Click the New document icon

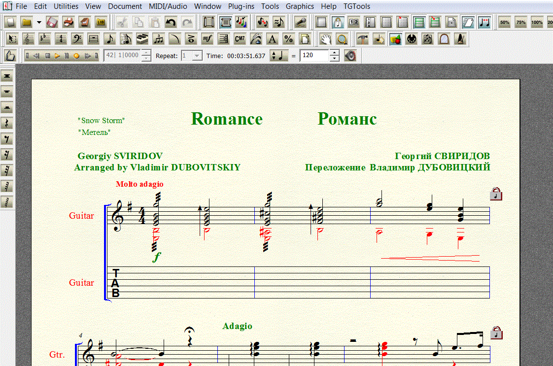(10, 23)
